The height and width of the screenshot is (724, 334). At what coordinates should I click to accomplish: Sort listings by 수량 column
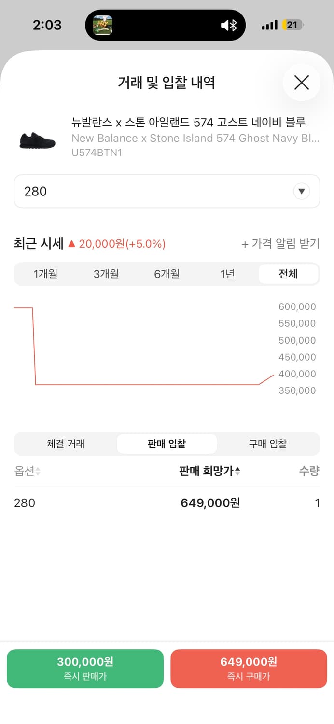(309, 472)
